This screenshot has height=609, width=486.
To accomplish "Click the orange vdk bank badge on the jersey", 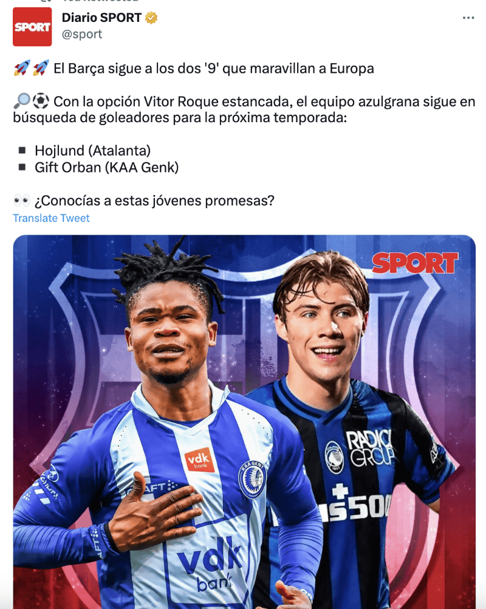I will click(199, 460).
